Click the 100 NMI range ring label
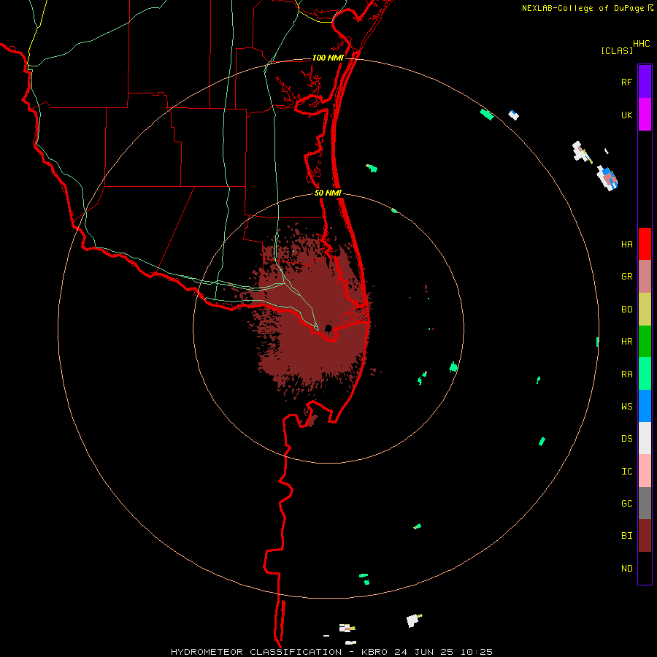The image size is (657, 657). [328, 58]
